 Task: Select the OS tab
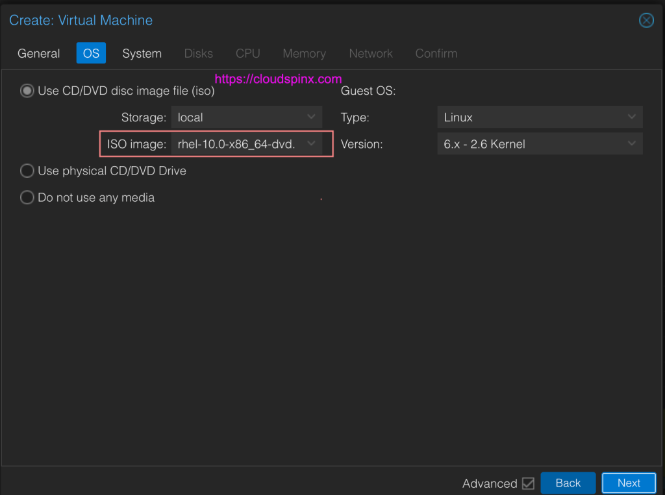pyautogui.click(x=90, y=53)
